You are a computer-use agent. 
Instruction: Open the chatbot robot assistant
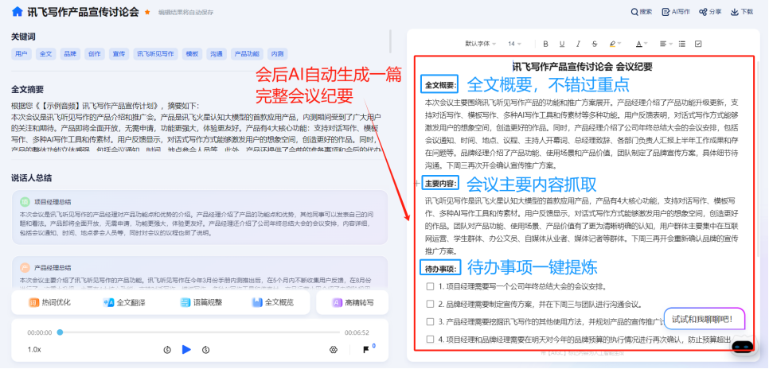click(743, 346)
